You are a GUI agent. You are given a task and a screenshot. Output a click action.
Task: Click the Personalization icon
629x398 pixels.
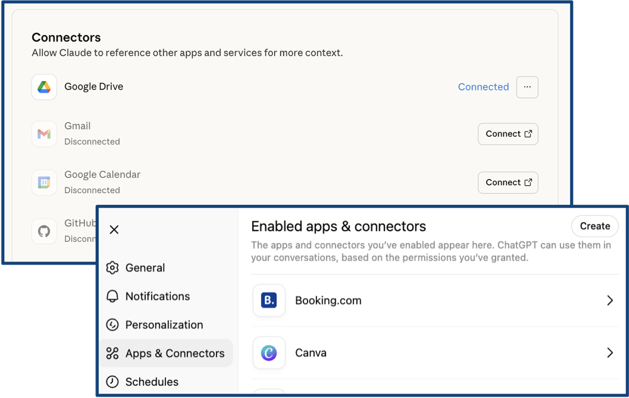[112, 325]
